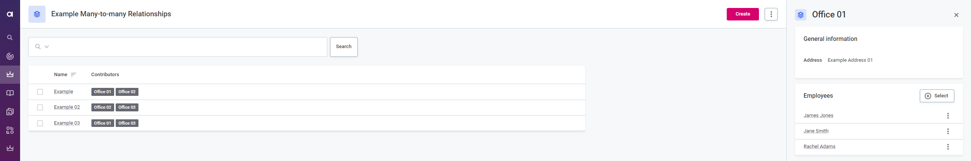
Task: Check the box beside Example 03
Action: [40, 123]
